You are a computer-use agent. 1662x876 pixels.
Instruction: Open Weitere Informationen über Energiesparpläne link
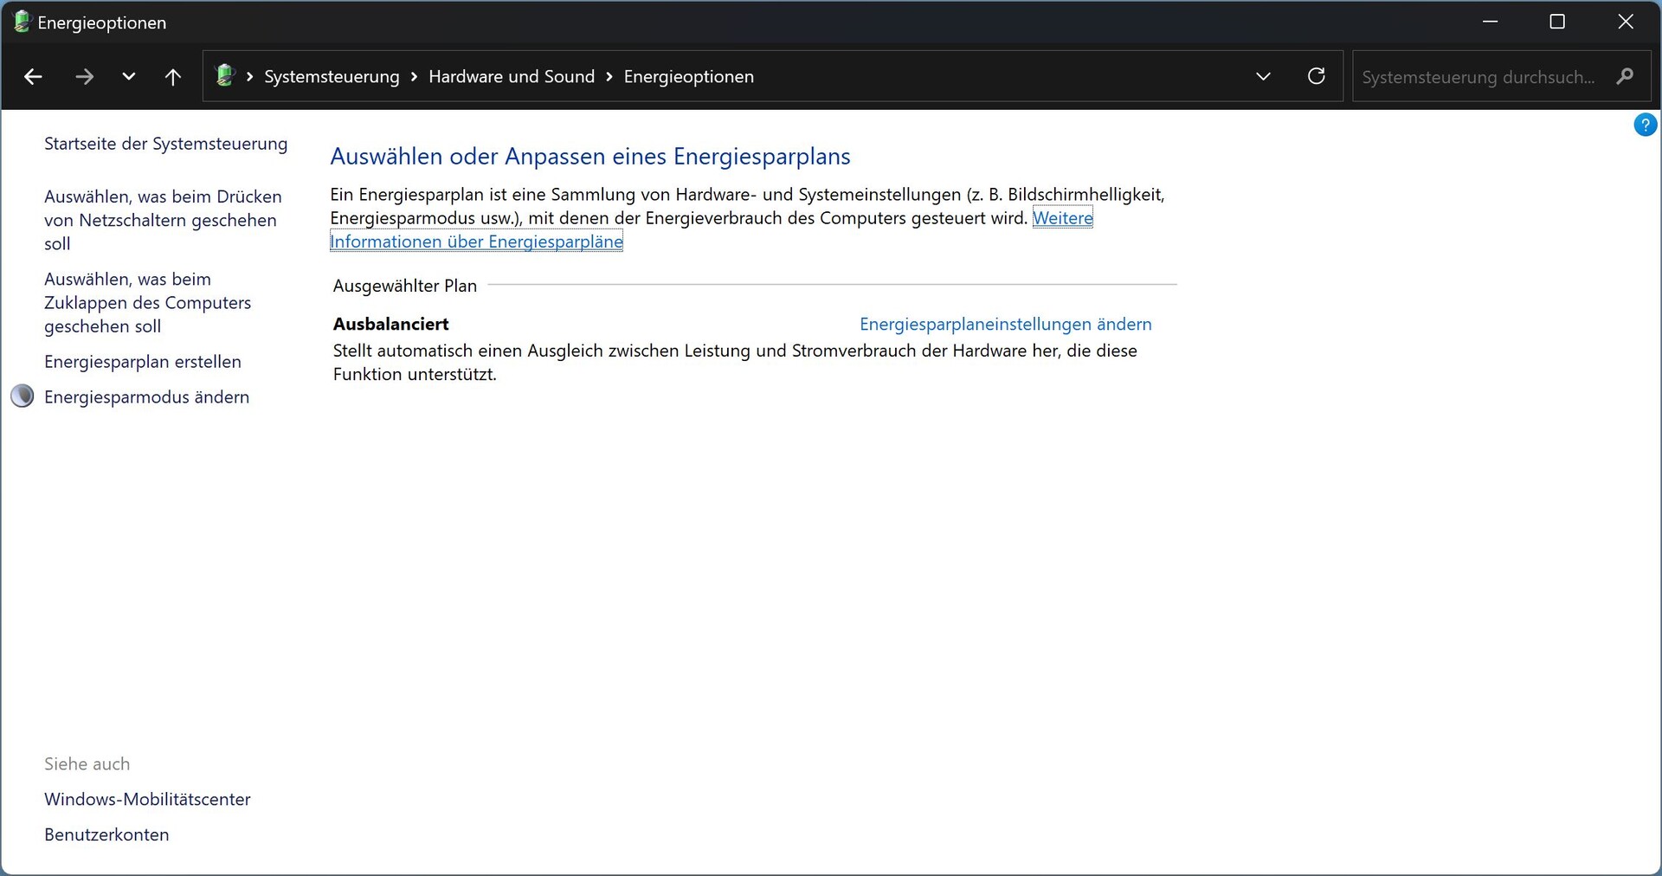pos(476,242)
